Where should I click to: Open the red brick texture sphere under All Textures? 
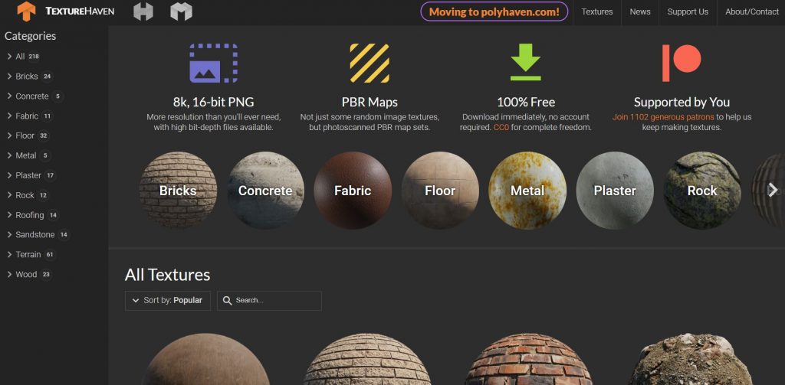click(x=529, y=360)
